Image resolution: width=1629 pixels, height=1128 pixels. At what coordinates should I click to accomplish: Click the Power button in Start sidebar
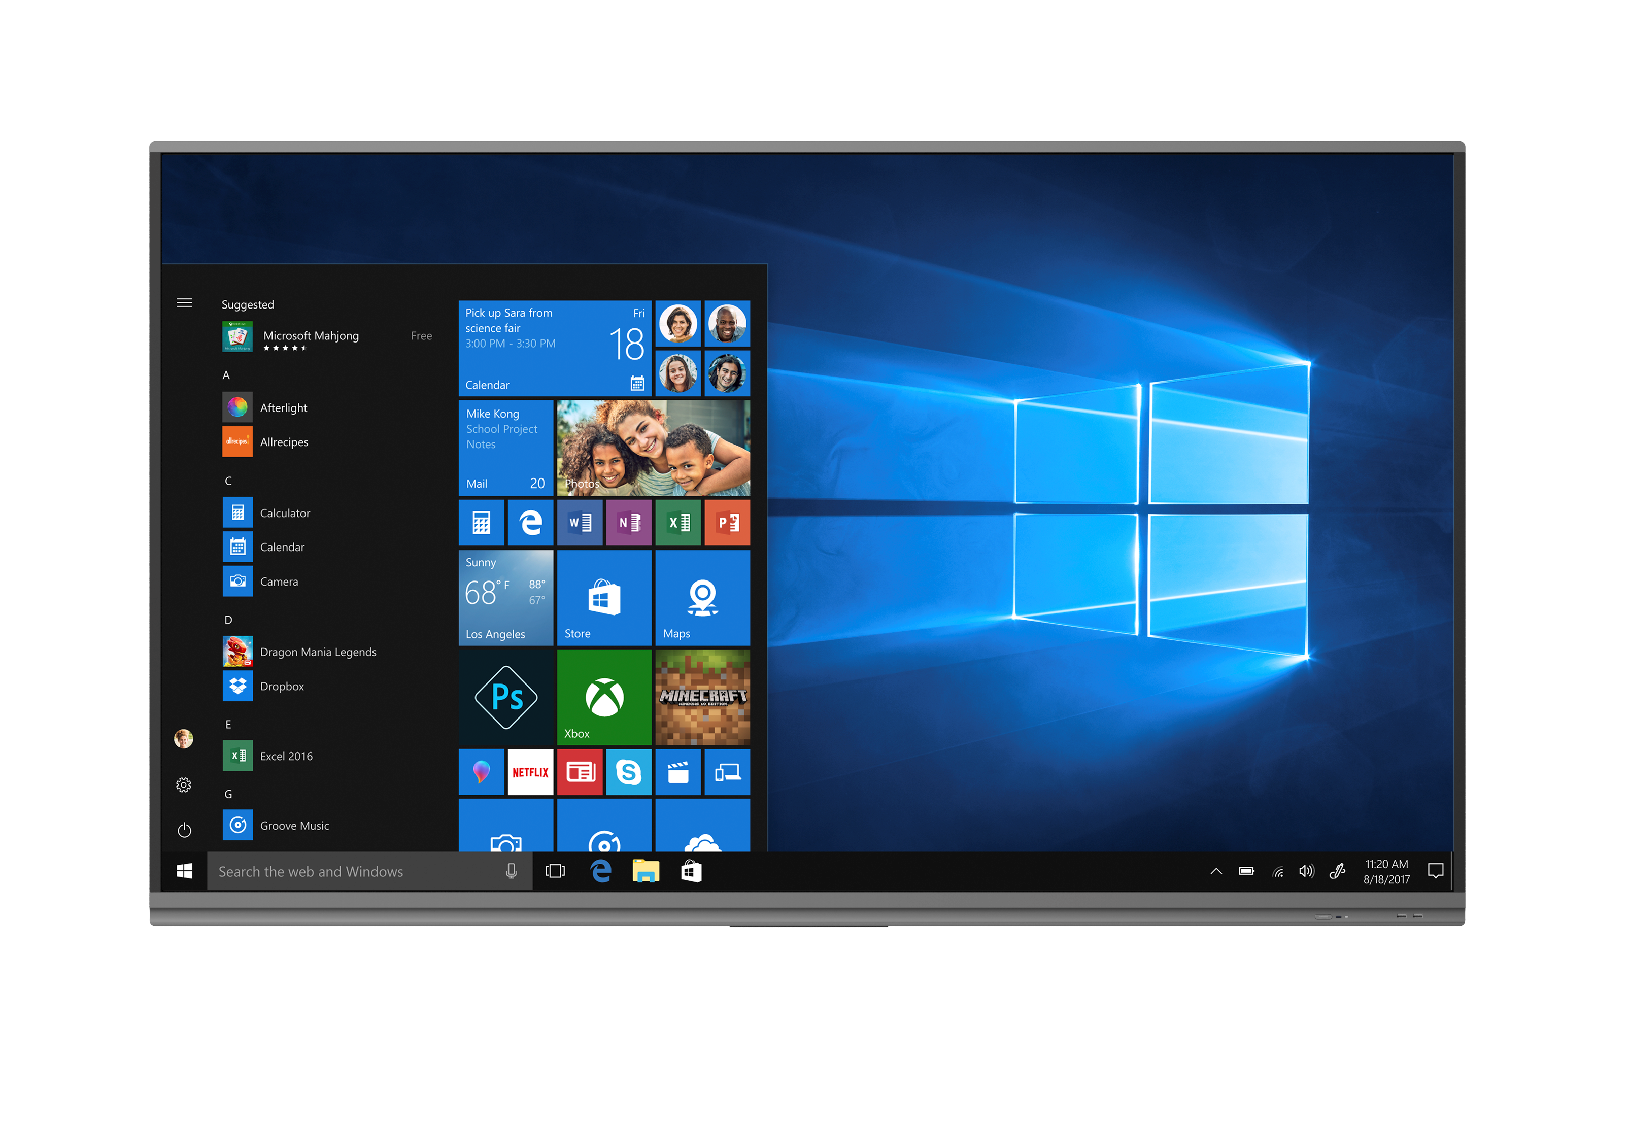(x=184, y=830)
